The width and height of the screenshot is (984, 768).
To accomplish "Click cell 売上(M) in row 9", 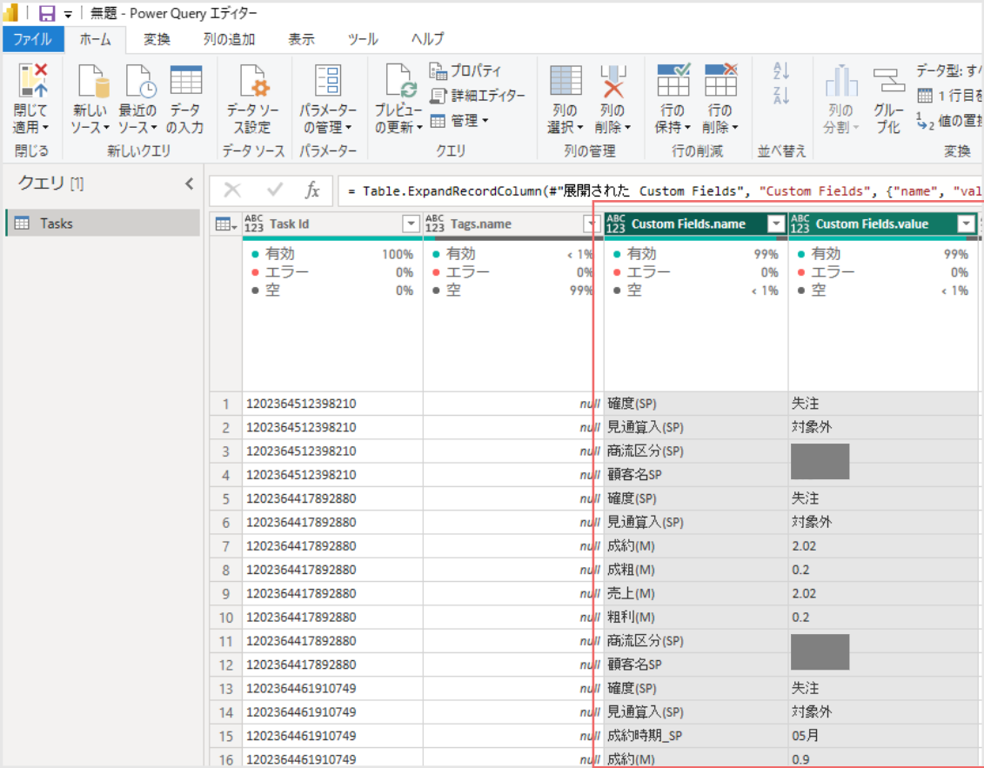I will [x=695, y=593].
